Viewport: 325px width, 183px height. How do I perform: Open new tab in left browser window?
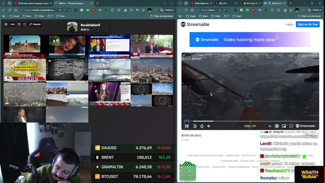[97, 3]
